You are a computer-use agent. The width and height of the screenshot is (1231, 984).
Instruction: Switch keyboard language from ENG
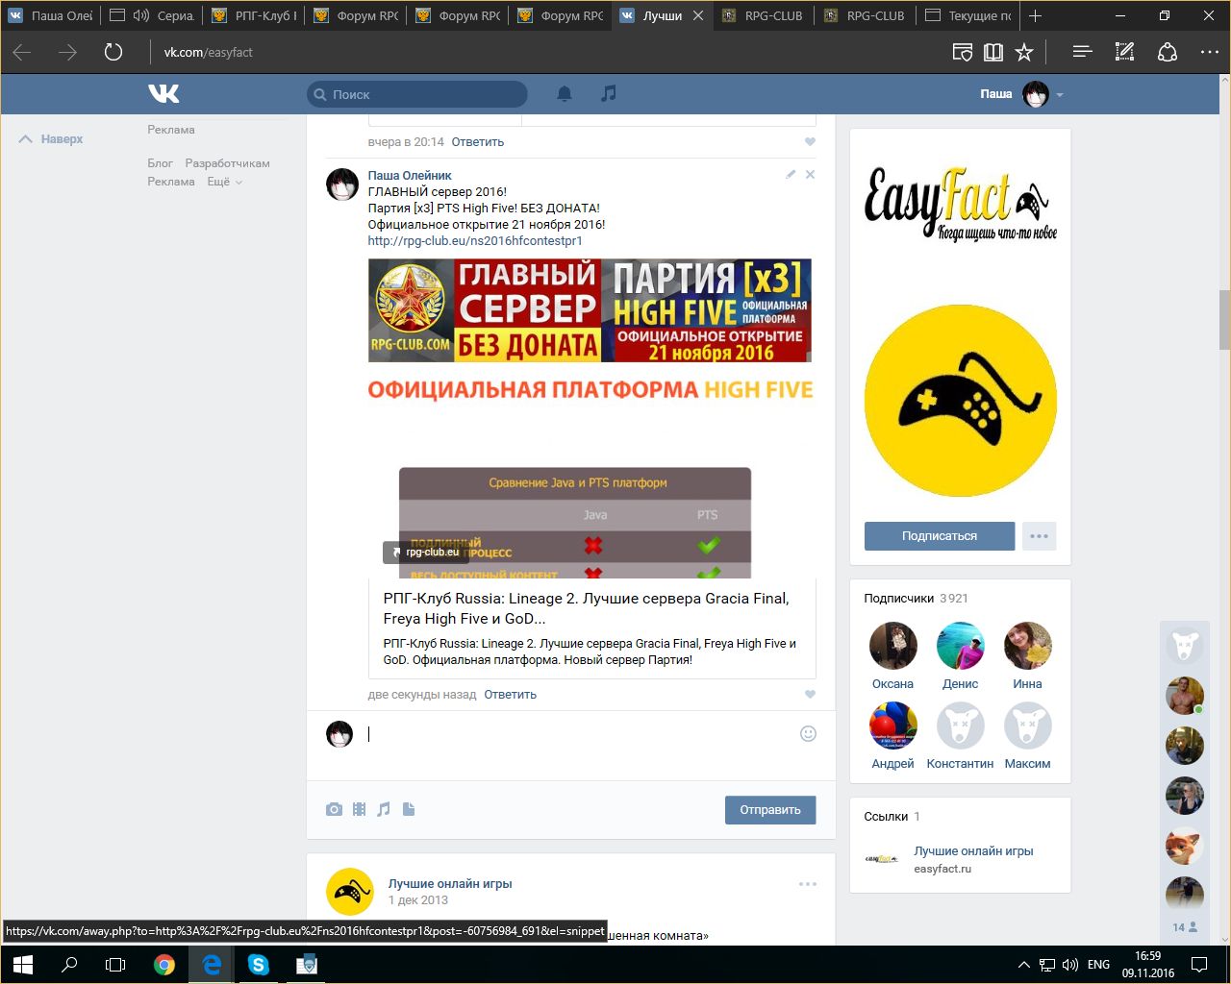(x=1098, y=965)
